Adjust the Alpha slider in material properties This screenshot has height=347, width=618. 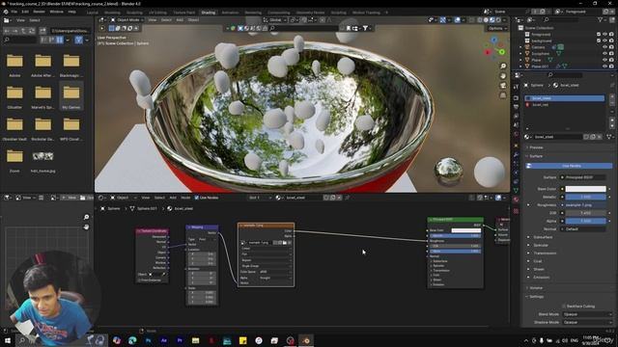tap(586, 221)
